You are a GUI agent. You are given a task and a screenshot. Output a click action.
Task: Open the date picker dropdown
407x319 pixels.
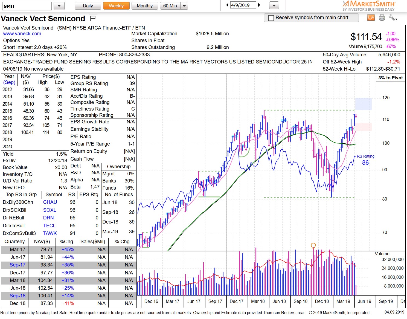click(274, 5)
